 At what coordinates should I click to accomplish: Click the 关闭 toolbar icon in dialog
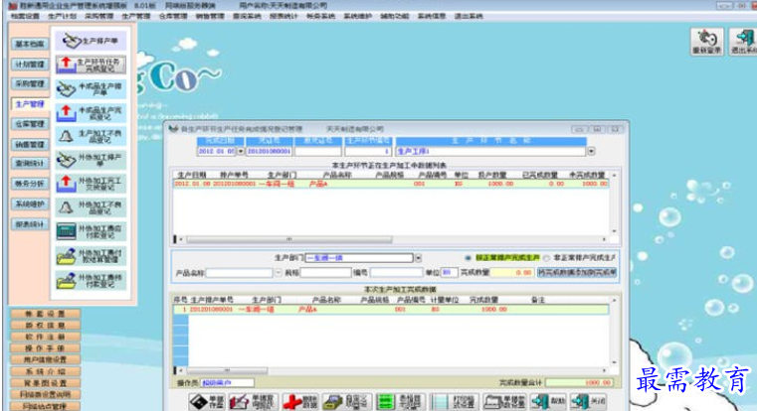coord(588,401)
